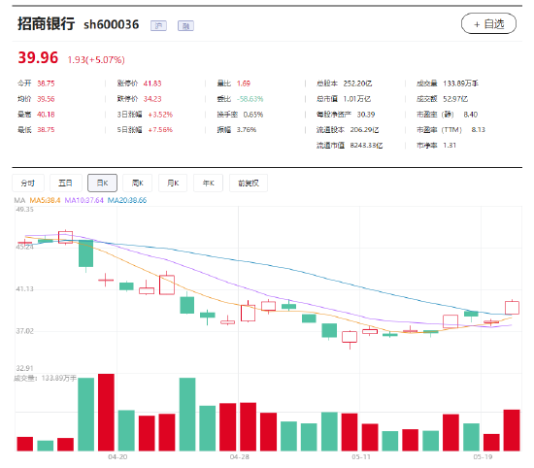This screenshot has height=468, width=534.
Task: Click the 均价 value 39.56
Action: (46, 99)
